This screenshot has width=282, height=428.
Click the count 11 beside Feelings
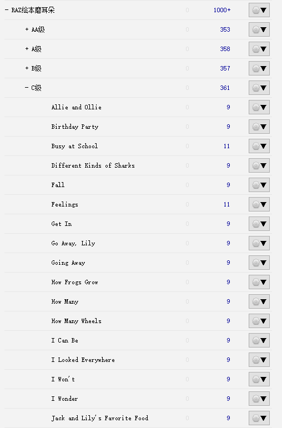coord(226,204)
